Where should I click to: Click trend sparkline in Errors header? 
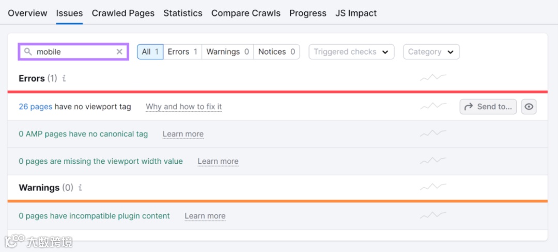pyautogui.click(x=433, y=78)
